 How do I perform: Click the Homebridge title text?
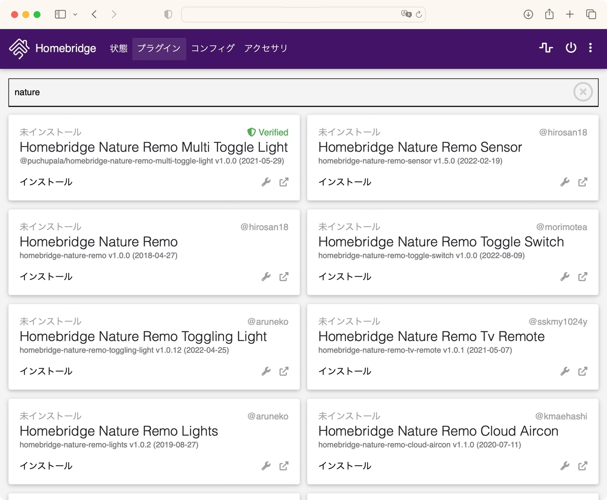click(x=66, y=48)
